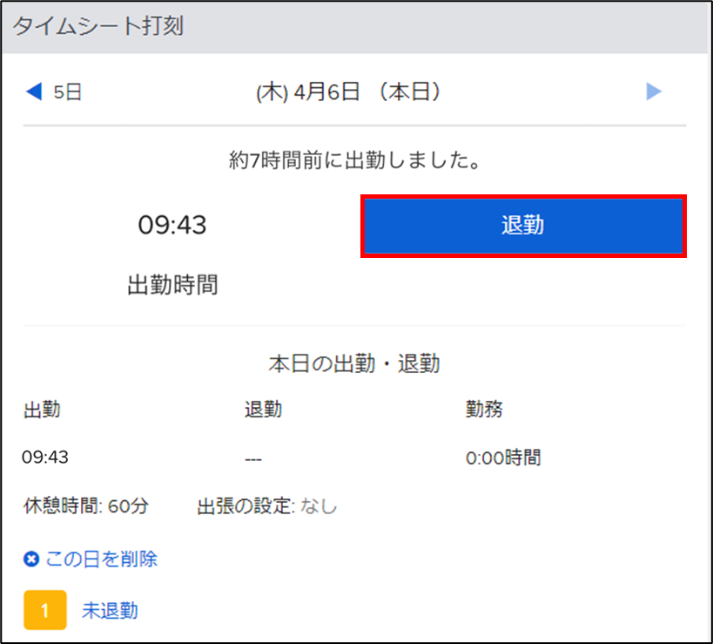The image size is (713, 644).
Task: Click the yellow badge showing 1
Action: pyautogui.click(x=45, y=610)
